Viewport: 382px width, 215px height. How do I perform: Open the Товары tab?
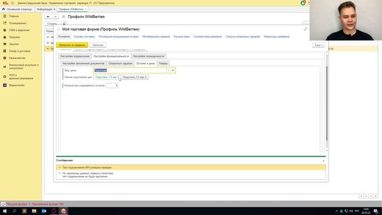[163, 63]
